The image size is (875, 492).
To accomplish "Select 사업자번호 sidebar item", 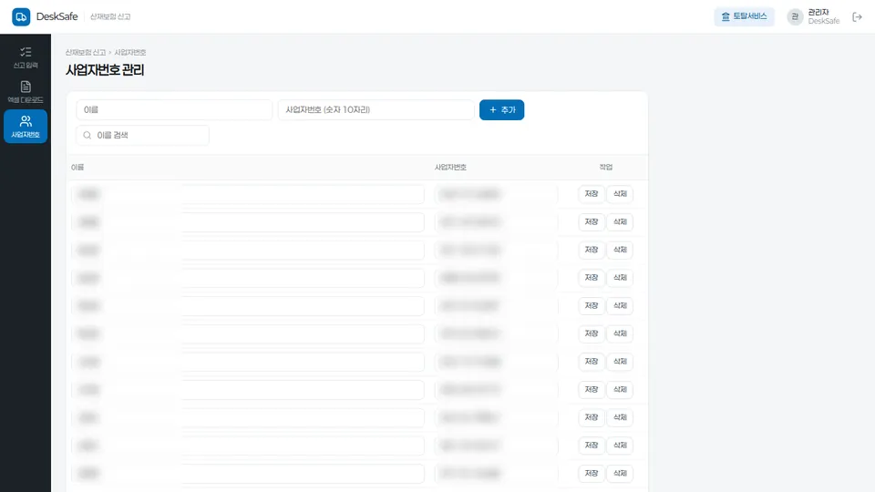I will click(26, 127).
